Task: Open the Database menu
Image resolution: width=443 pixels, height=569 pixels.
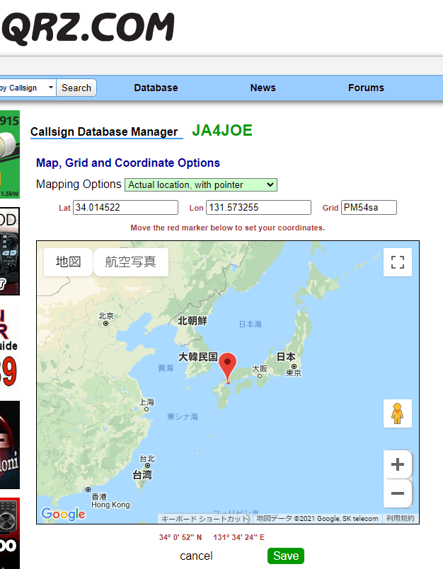Action: (x=156, y=88)
